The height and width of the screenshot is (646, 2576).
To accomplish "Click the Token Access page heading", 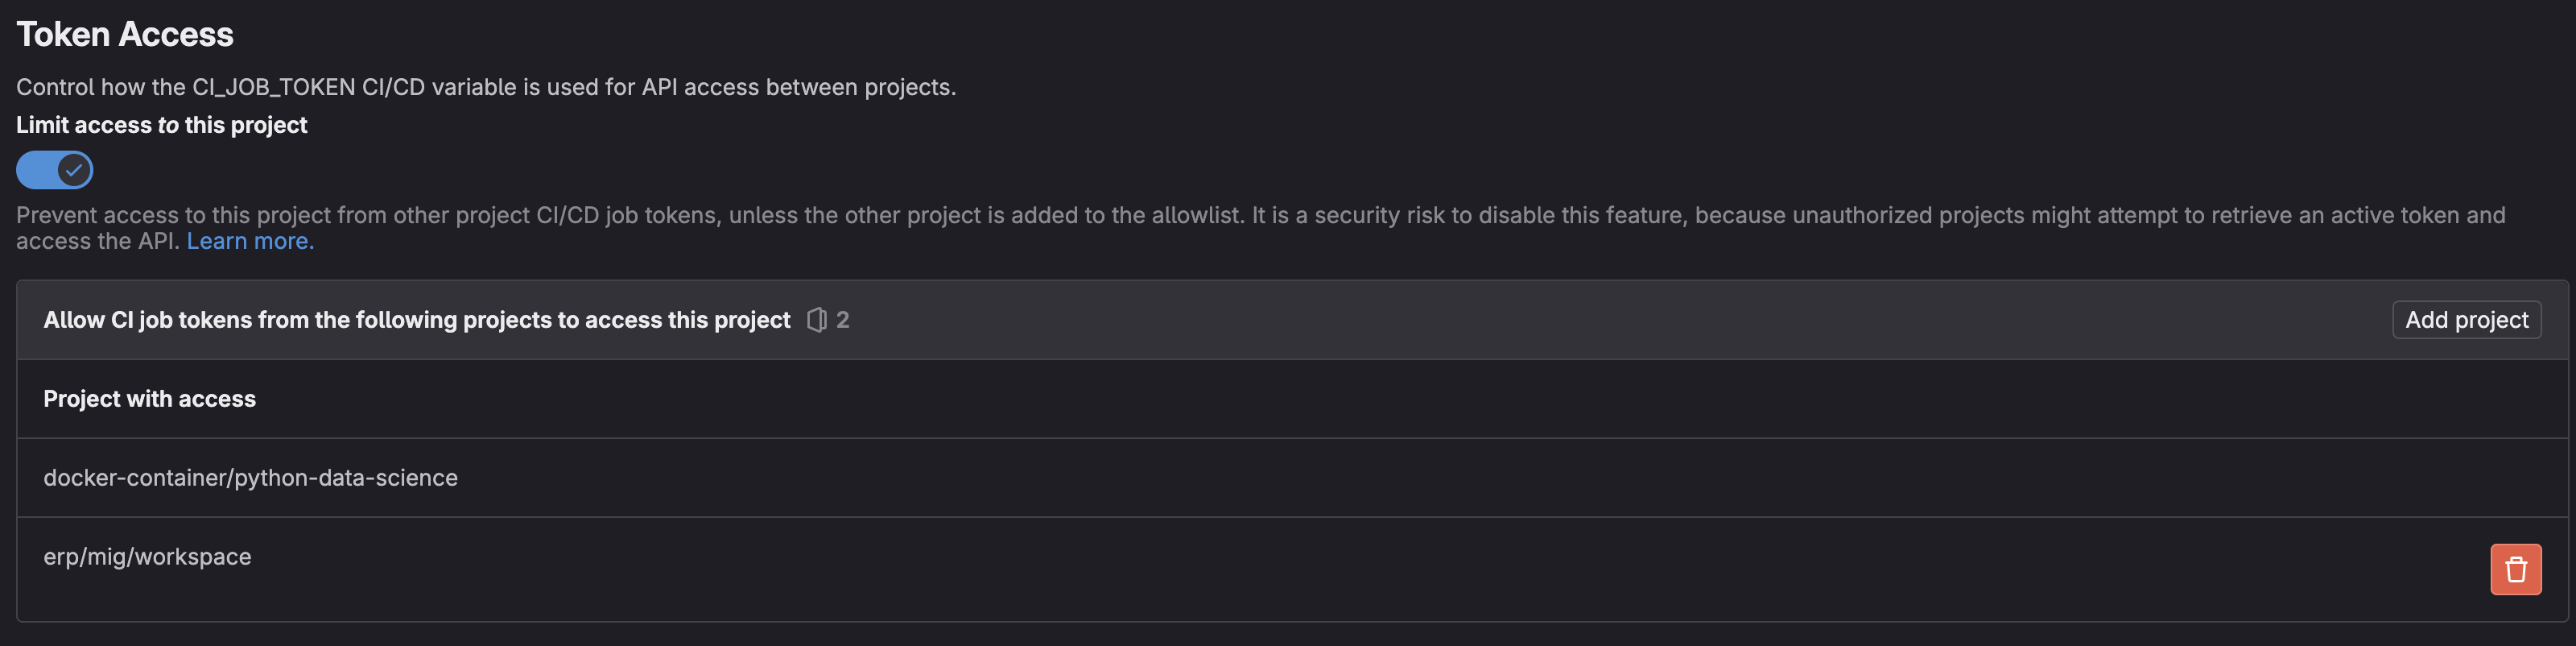I will pos(124,33).
